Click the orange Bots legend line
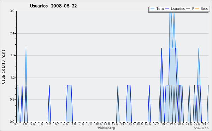212x131 pixels. coord(197,9)
